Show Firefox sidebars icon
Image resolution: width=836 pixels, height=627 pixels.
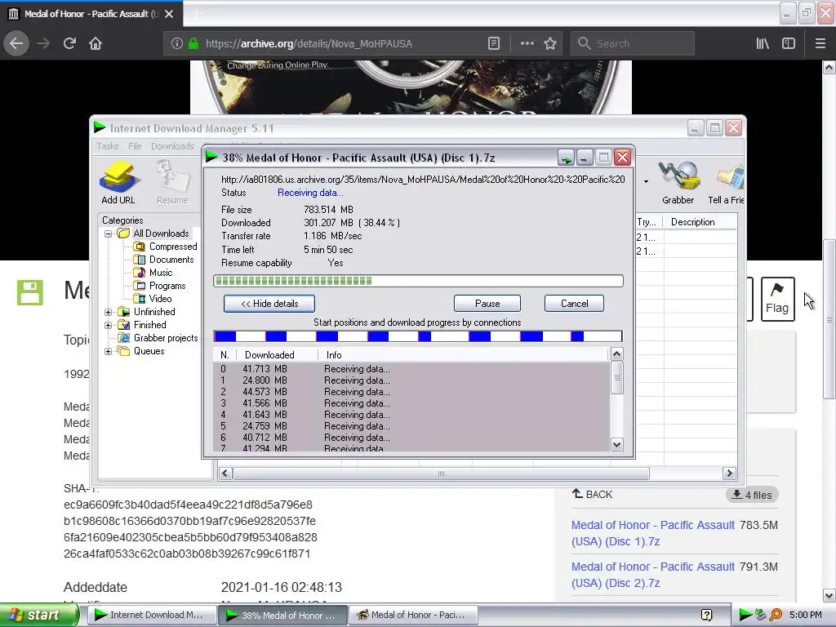tap(789, 43)
